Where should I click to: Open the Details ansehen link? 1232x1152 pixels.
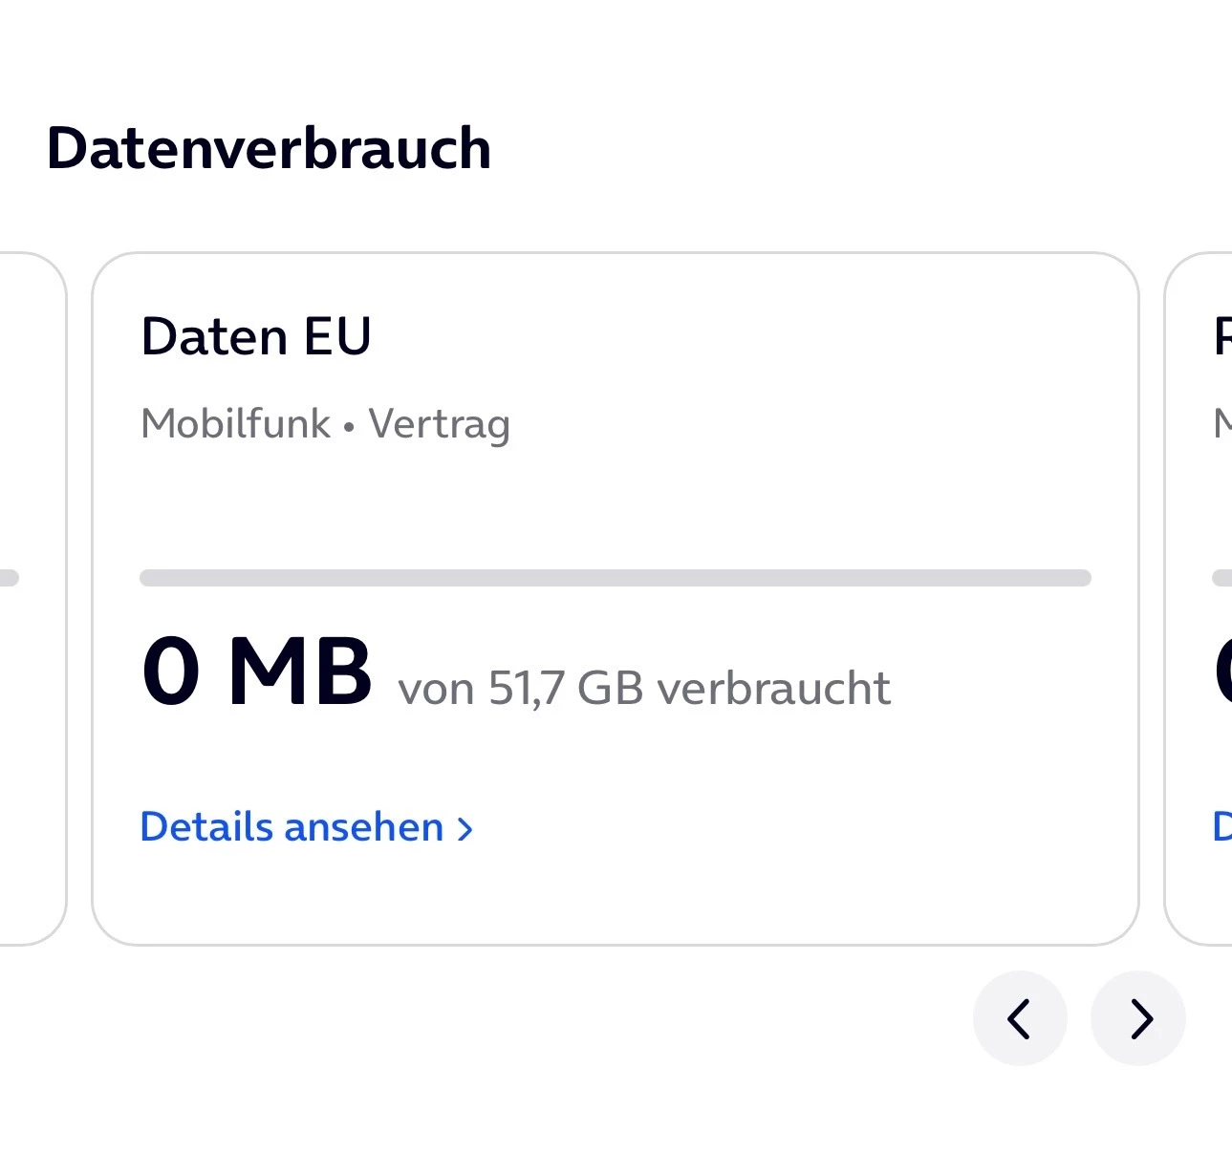point(292,827)
